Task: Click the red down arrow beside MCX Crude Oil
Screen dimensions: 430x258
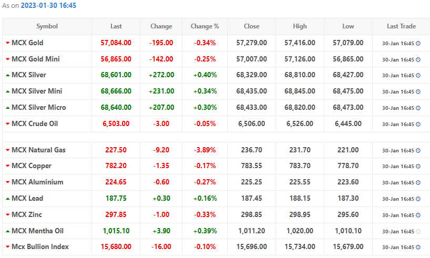Action: [x=8, y=123]
